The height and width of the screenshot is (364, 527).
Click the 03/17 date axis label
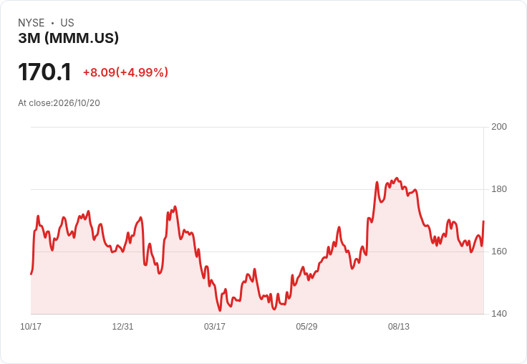pos(215,327)
